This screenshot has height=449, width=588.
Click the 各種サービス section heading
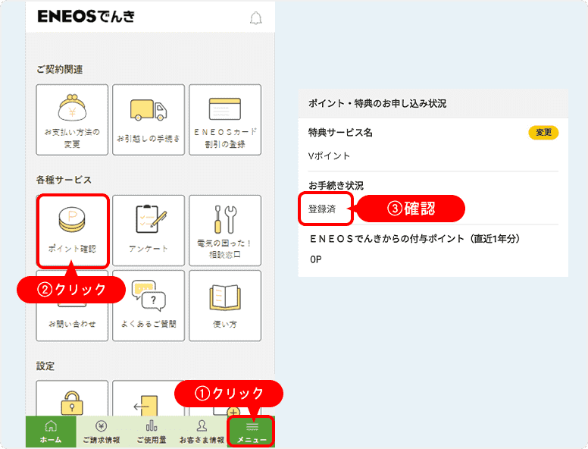tap(64, 180)
